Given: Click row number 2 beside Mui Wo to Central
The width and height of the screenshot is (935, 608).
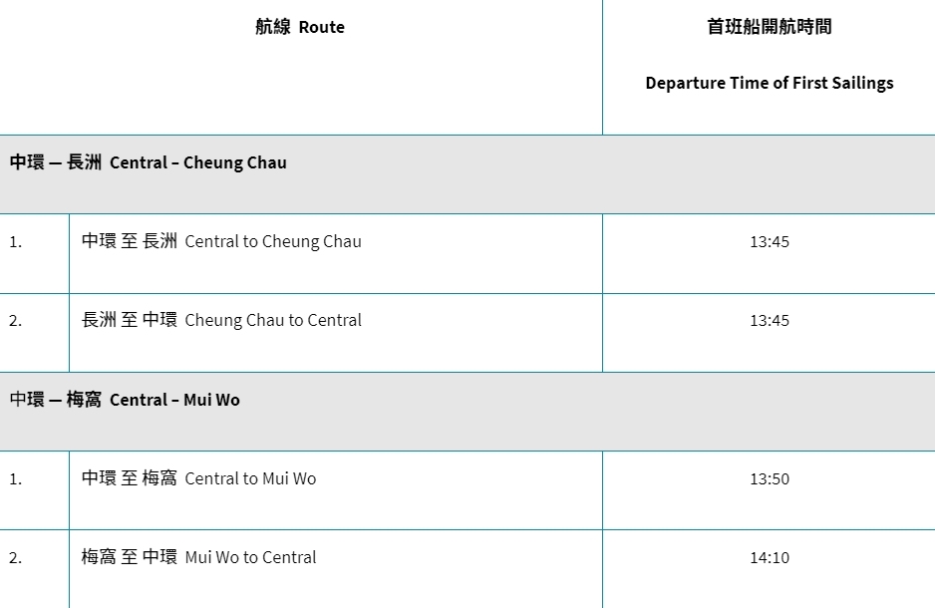Looking at the screenshot, I should click(x=16, y=557).
